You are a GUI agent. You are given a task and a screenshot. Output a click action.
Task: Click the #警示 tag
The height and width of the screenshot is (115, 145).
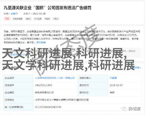point(28,19)
